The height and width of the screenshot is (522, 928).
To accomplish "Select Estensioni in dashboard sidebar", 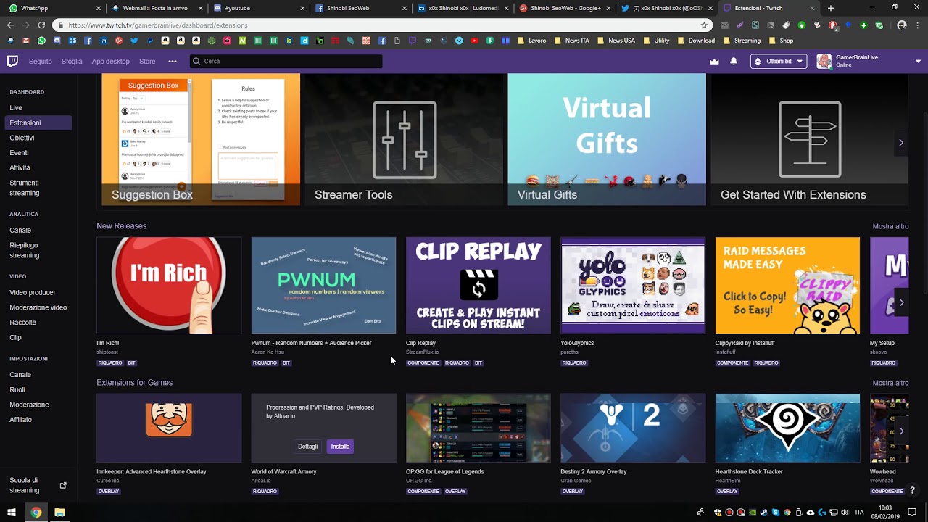I will pyautogui.click(x=38, y=123).
